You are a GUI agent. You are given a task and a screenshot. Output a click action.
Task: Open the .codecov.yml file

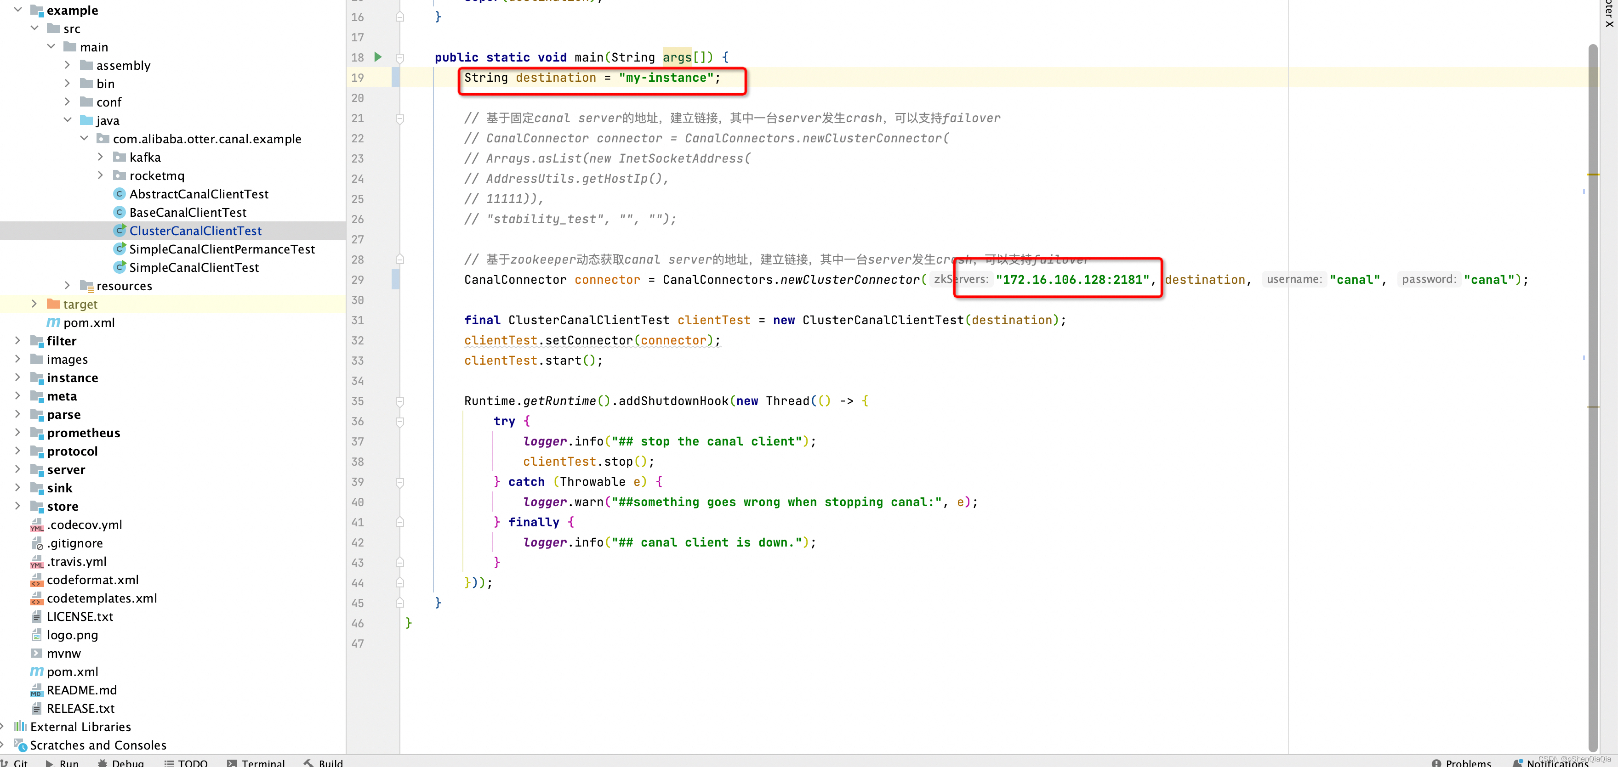pos(84,524)
